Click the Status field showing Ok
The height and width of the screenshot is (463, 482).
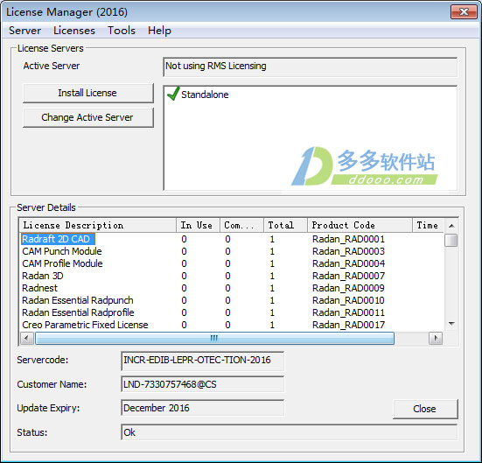(x=289, y=432)
